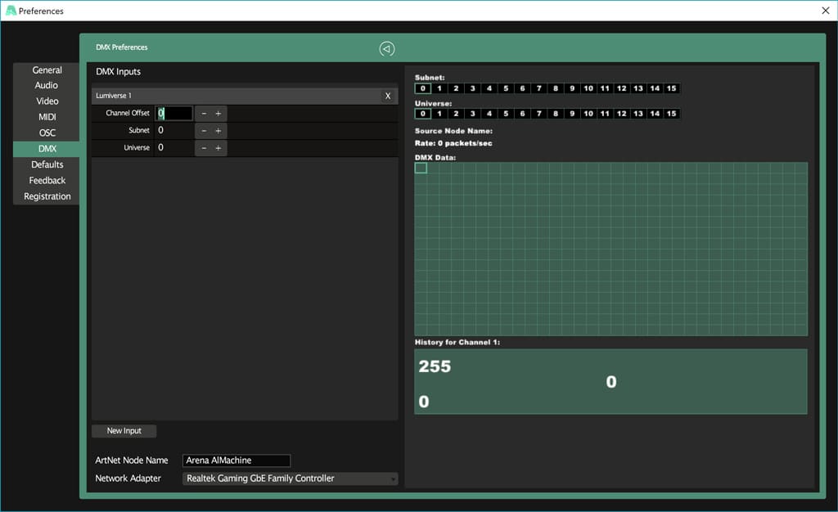This screenshot has height=512, width=838.
Task: Increase Channel Offset with plus button
Action: coord(219,114)
